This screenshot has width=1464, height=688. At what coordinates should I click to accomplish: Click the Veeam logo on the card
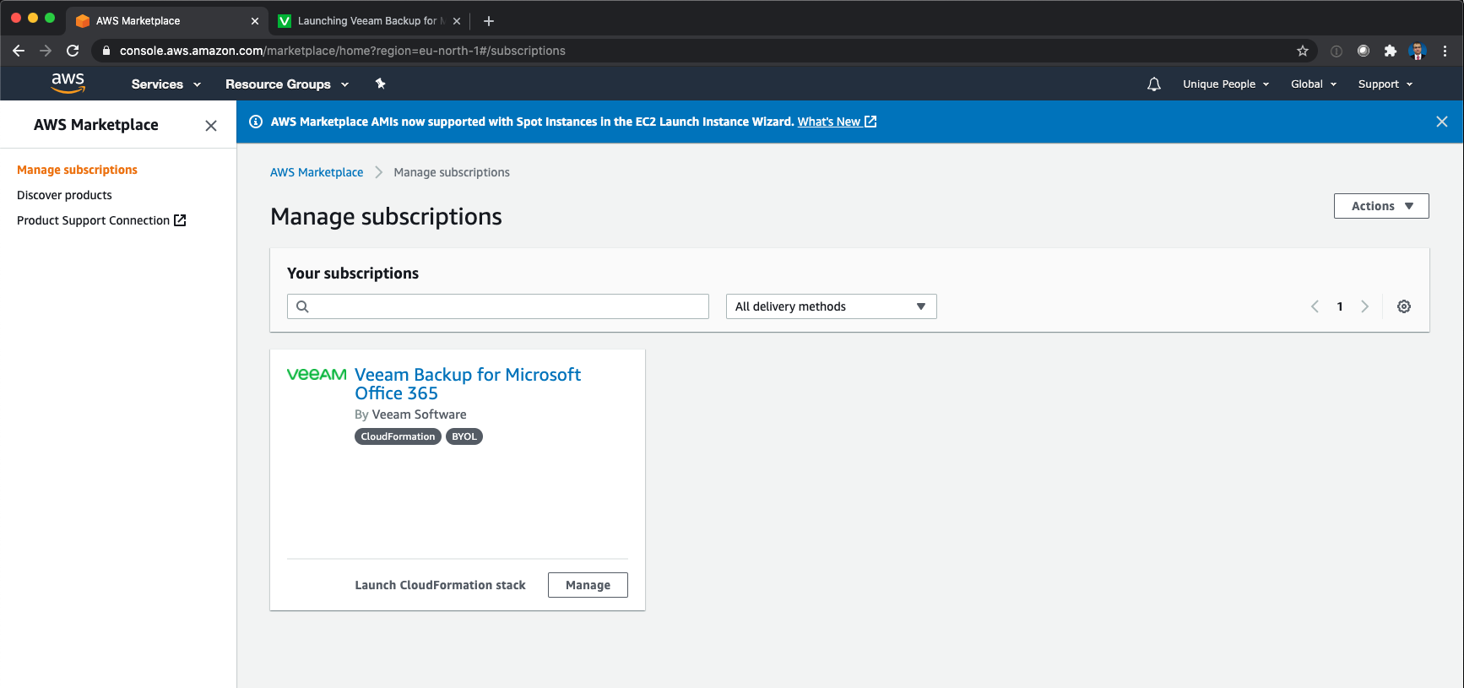[x=317, y=374]
